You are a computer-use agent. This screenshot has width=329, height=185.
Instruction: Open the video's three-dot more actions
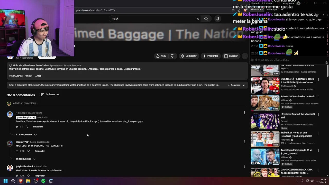245,56
